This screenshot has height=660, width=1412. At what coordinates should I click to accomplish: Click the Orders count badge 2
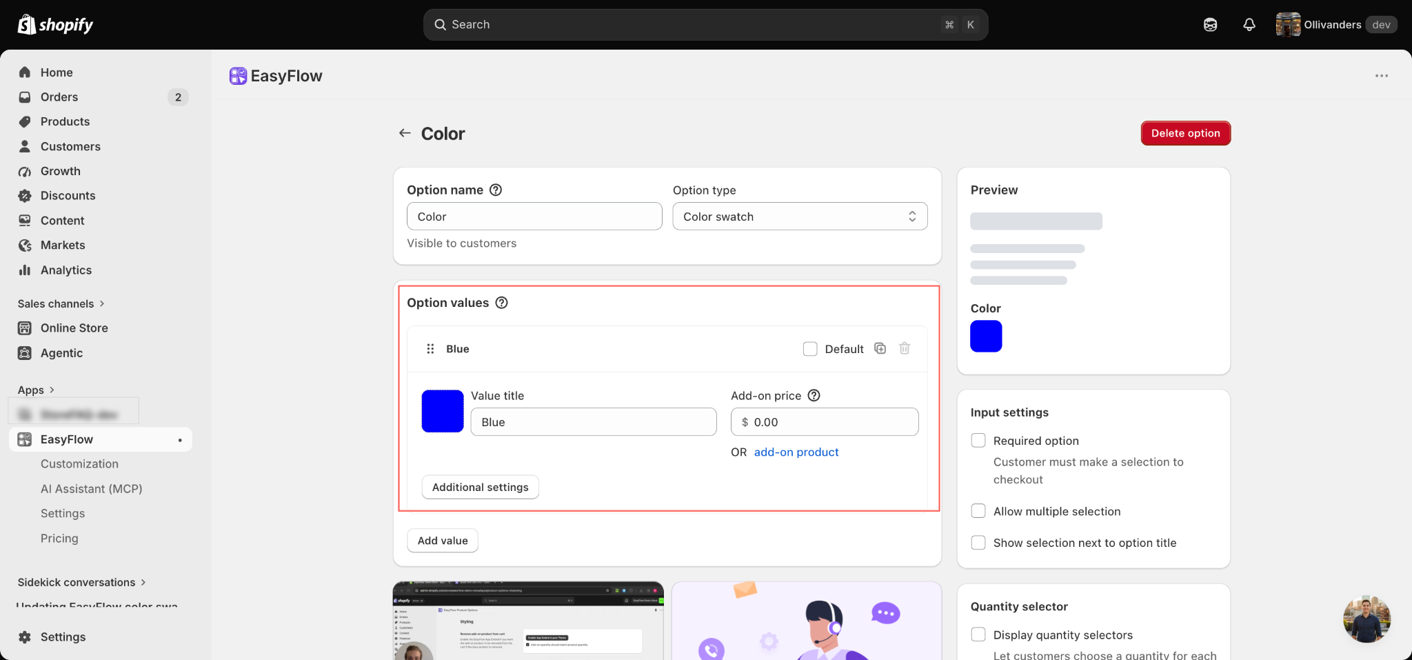tap(178, 97)
